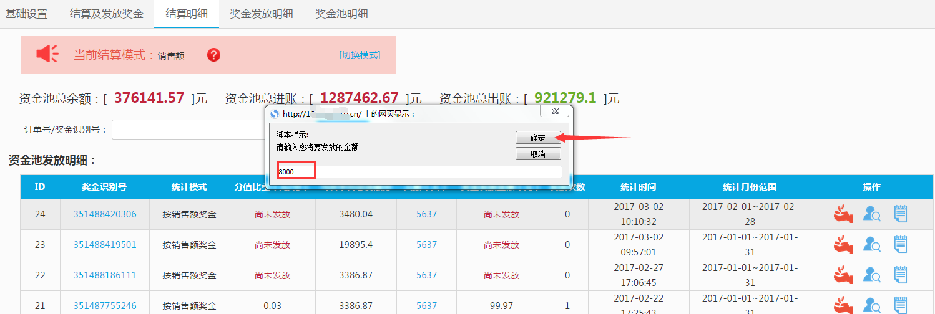Screen dimensions: 935x314
Task: Click the red question mark help icon
Action: pyautogui.click(x=213, y=55)
